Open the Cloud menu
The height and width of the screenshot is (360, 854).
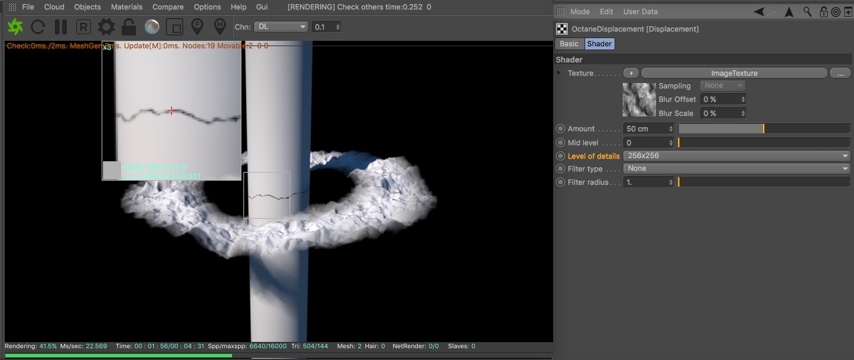pos(54,7)
